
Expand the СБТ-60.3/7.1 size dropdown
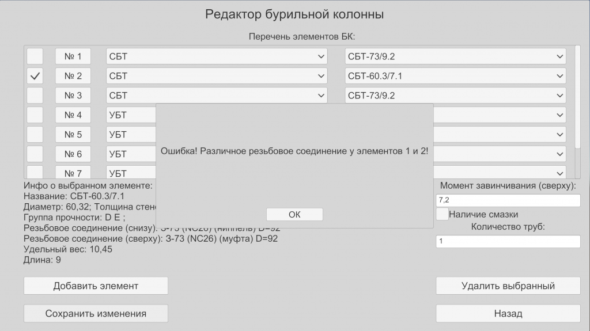point(455,76)
